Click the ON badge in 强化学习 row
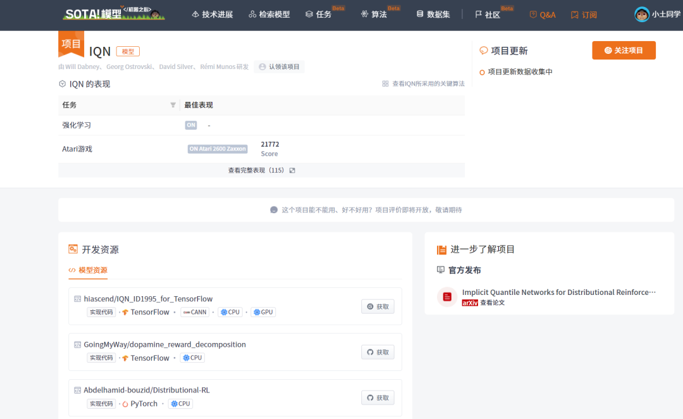Image resolution: width=683 pixels, height=419 pixels. click(191, 125)
